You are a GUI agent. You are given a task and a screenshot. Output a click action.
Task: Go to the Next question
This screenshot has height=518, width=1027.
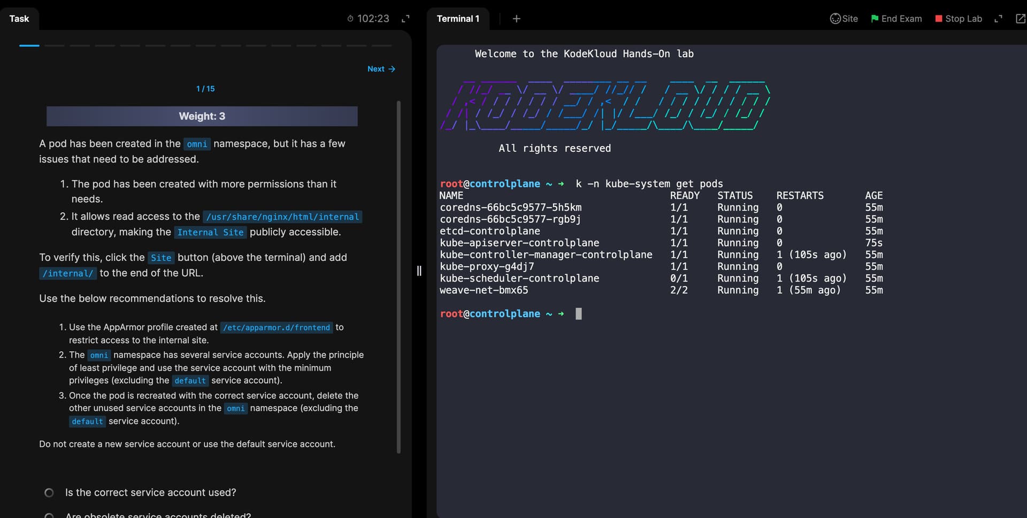(x=381, y=69)
